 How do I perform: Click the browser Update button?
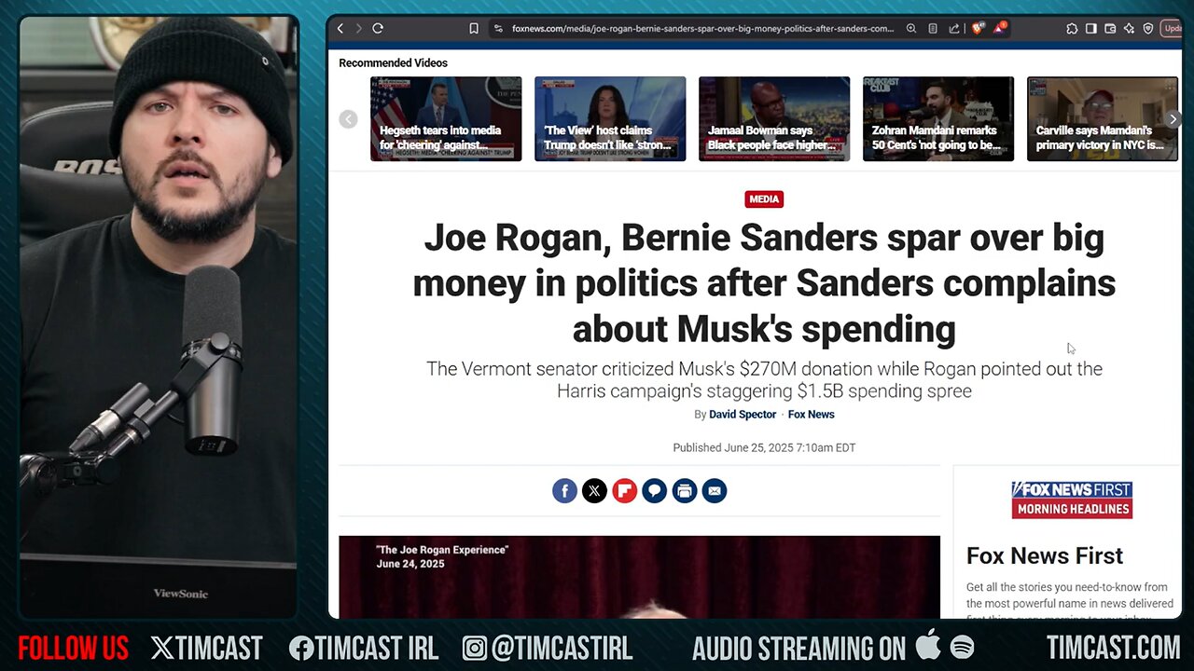click(1172, 29)
